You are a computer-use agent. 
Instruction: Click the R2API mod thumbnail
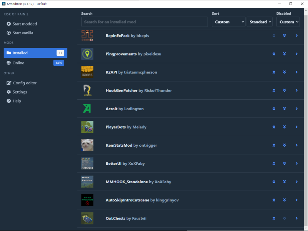87,72
